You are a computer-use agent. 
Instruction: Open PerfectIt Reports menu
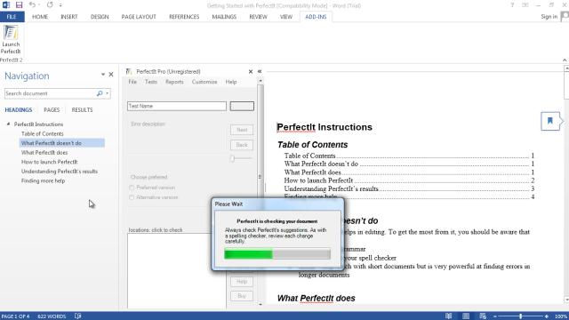[x=174, y=82]
